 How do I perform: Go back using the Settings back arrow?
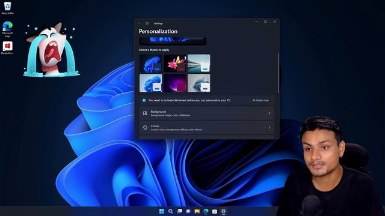click(x=139, y=23)
